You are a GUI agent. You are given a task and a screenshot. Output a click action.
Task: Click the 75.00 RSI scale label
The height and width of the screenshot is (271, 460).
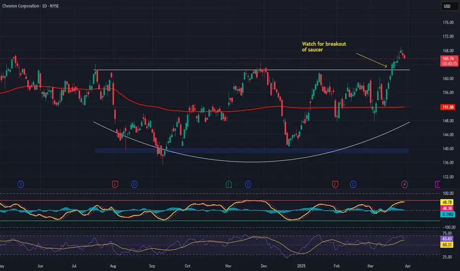447,234
